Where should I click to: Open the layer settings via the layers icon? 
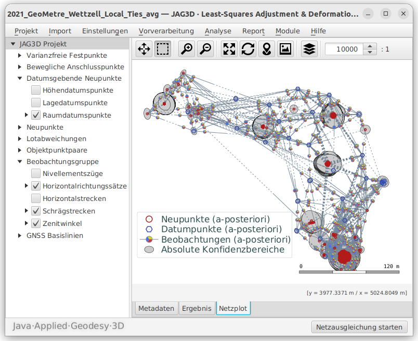(309, 49)
